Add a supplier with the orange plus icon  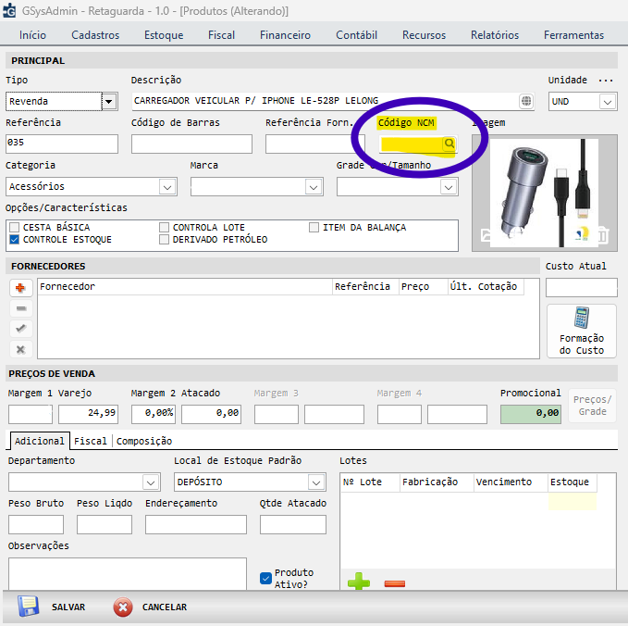pos(20,288)
